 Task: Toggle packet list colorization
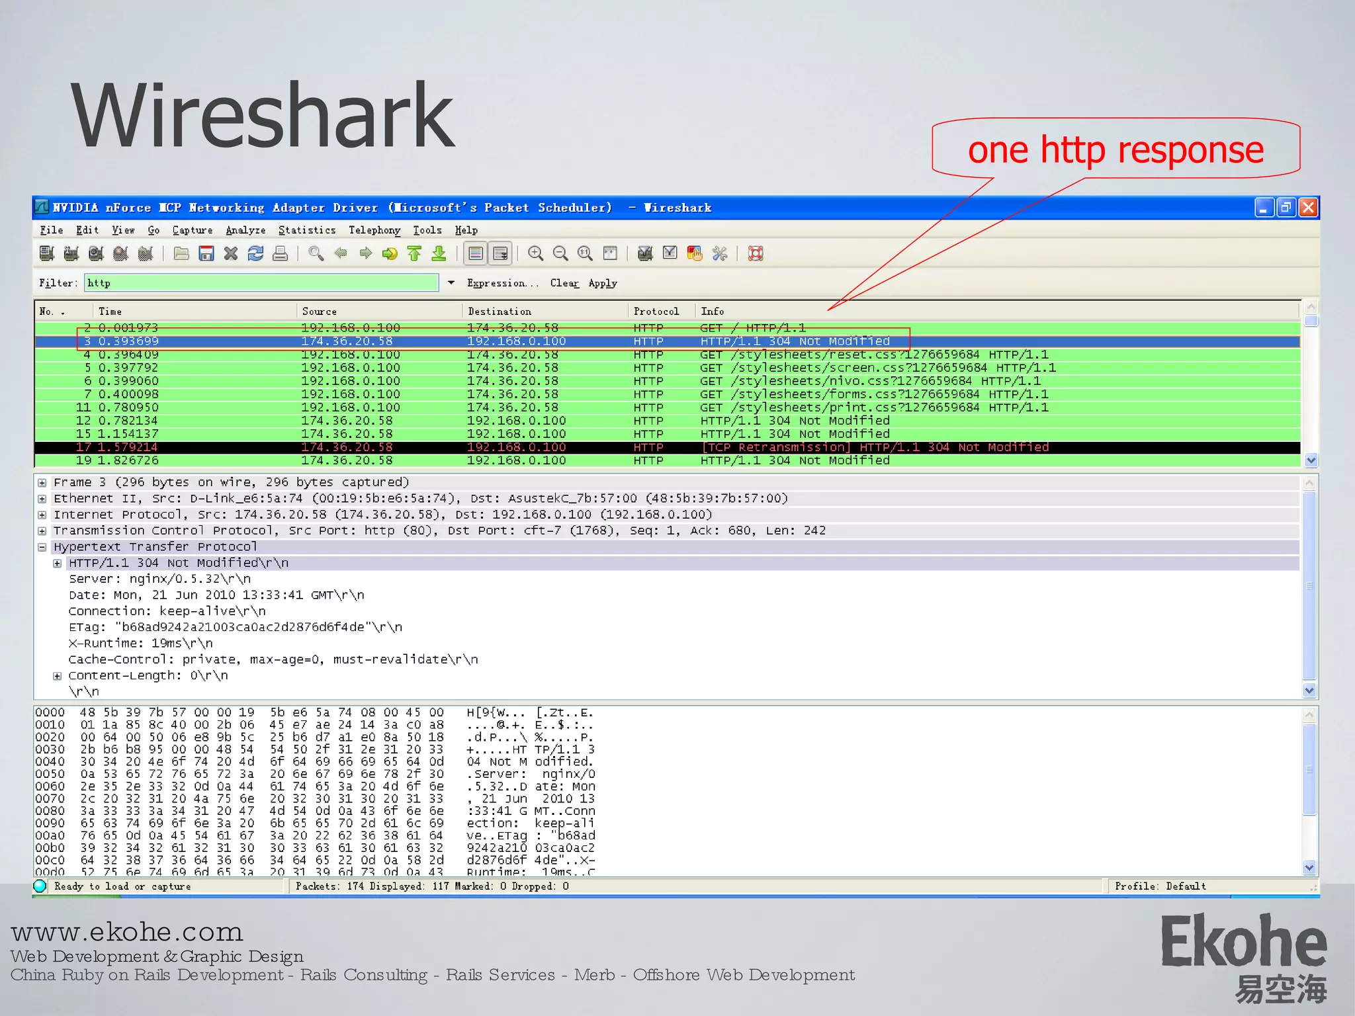click(475, 253)
